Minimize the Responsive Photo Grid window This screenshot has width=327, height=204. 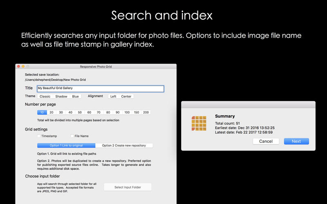click(x=23, y=67)
